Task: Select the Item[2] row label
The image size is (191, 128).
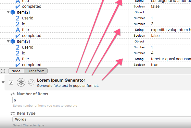Action: click(x=23, y=12)
